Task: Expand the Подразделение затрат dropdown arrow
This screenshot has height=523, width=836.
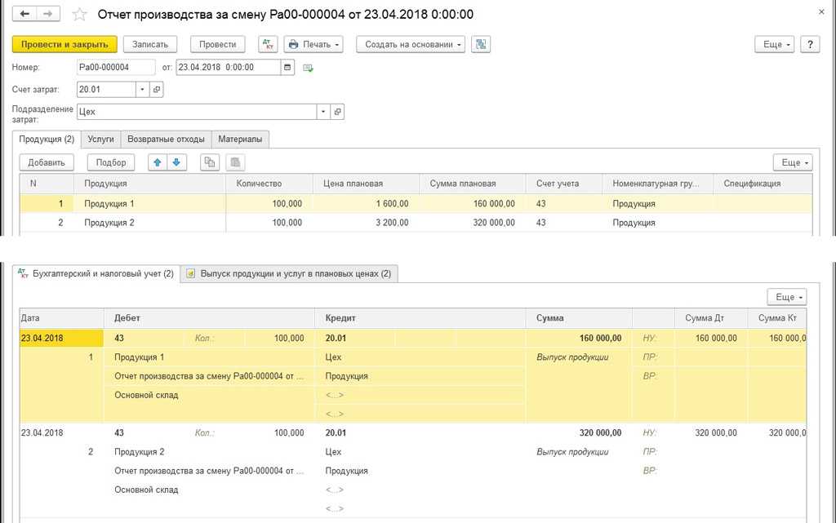Action: [323, 112]
